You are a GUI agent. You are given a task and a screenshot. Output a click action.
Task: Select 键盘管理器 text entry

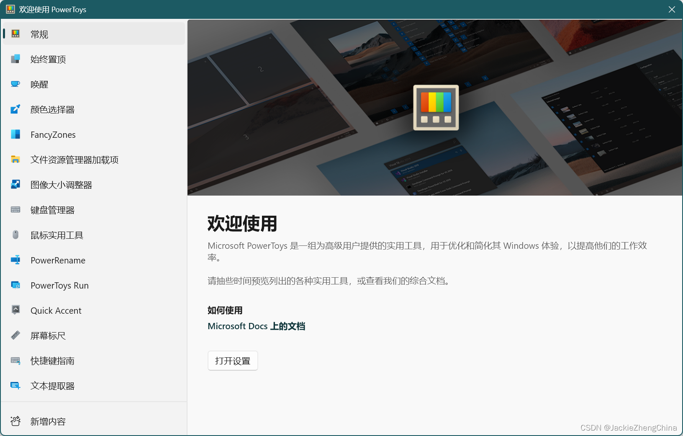click(x=53, y=210)
